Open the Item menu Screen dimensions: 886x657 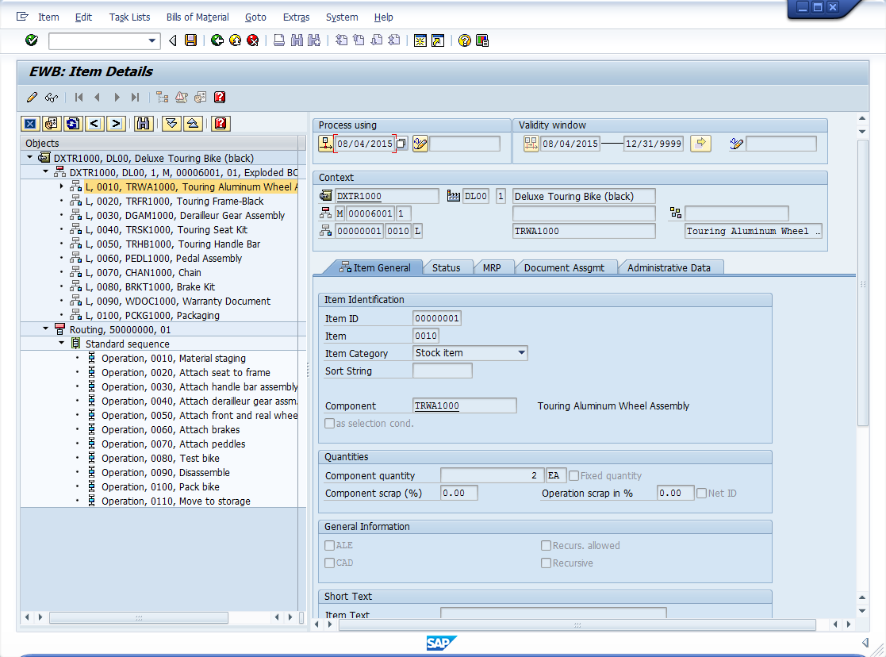click(x=48, y=17)
